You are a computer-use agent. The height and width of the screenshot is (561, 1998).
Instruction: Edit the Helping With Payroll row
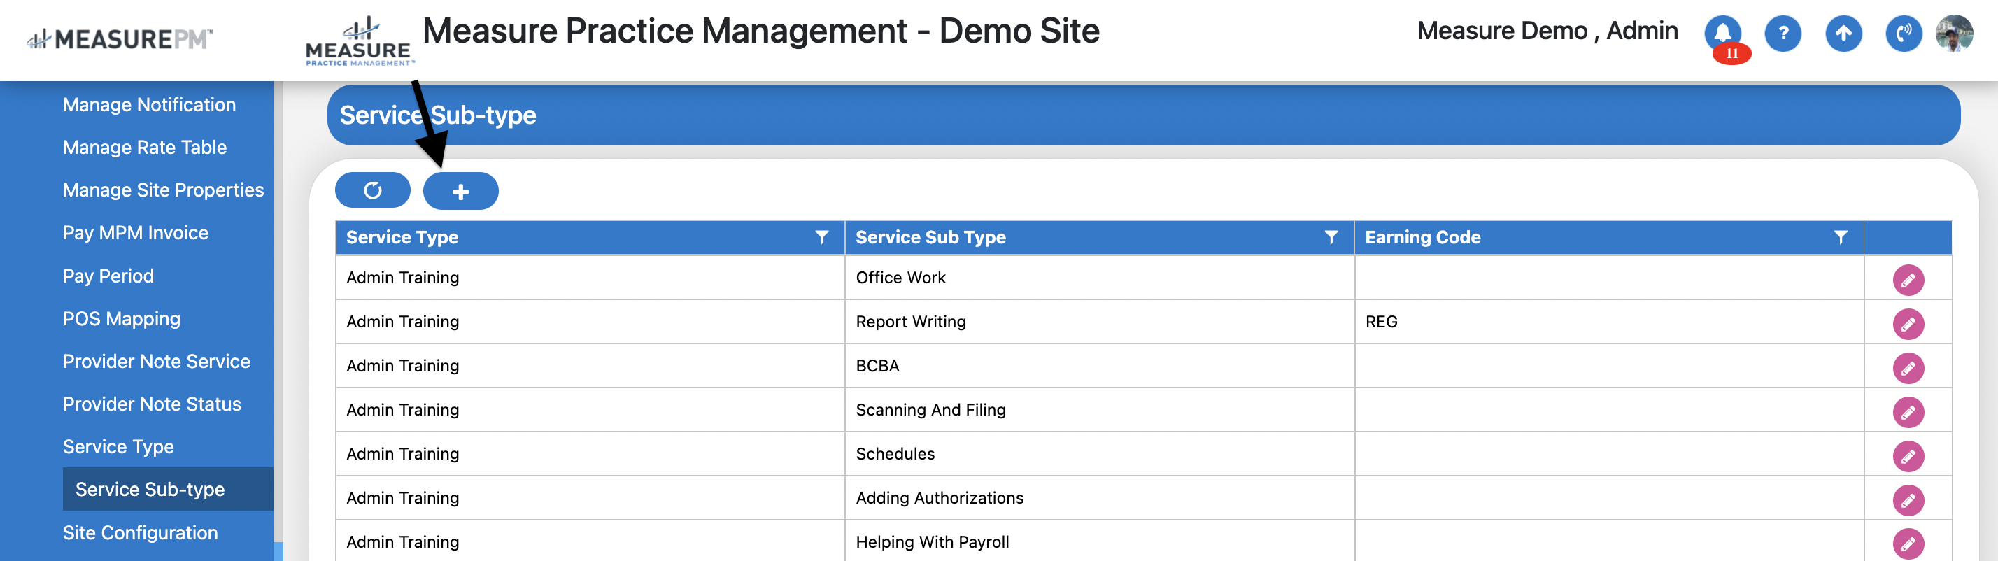[x=1908, y=544]
